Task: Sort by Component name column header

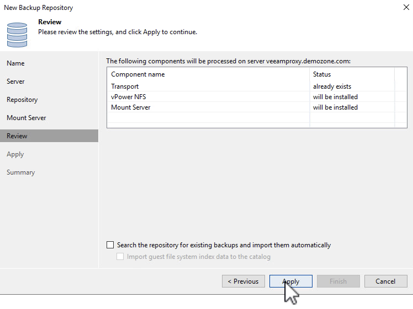Action: (138, 74)
